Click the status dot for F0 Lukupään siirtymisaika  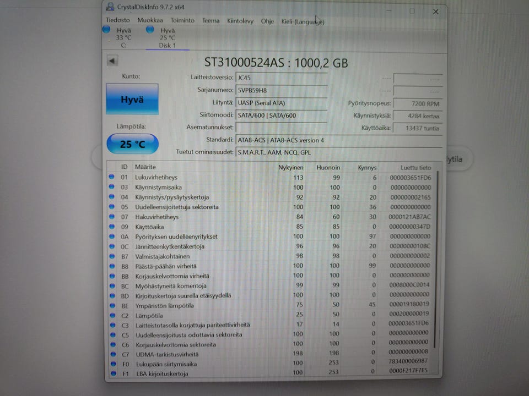tap(114, 364)
